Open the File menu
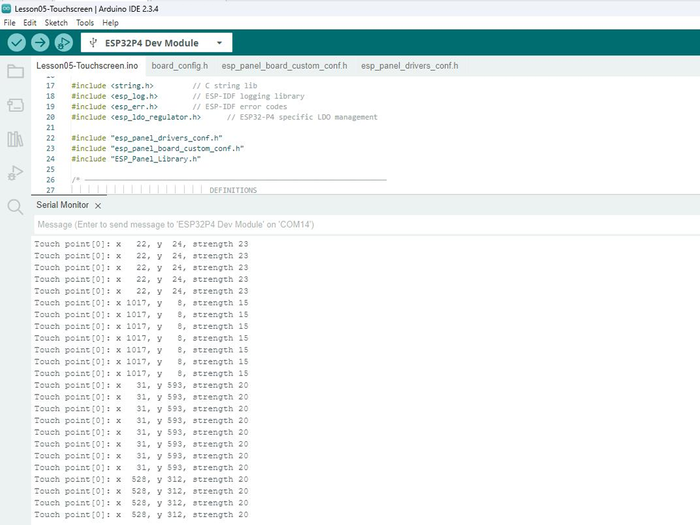This screenshot has width=700, height=525. (9, 23)
